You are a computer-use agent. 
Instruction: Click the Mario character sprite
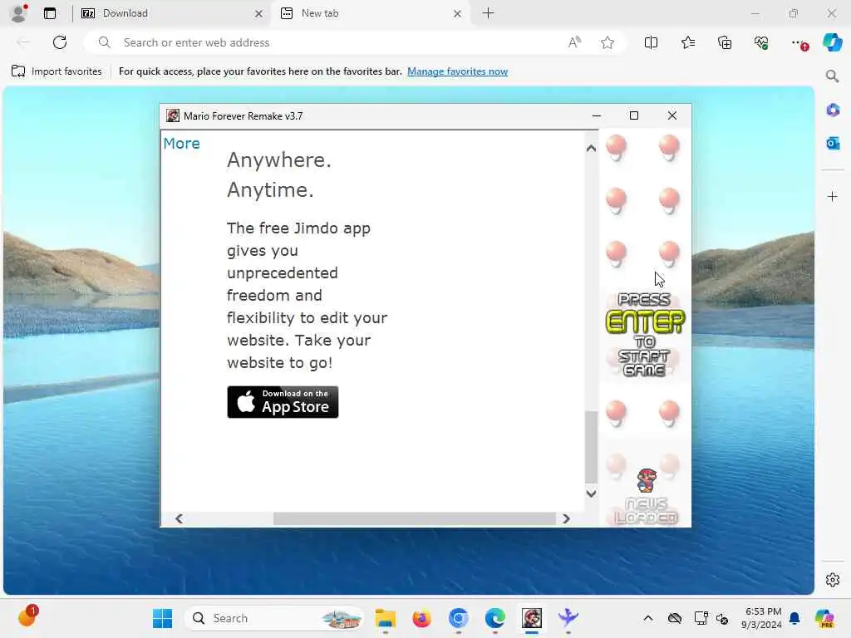click(646, 480)
